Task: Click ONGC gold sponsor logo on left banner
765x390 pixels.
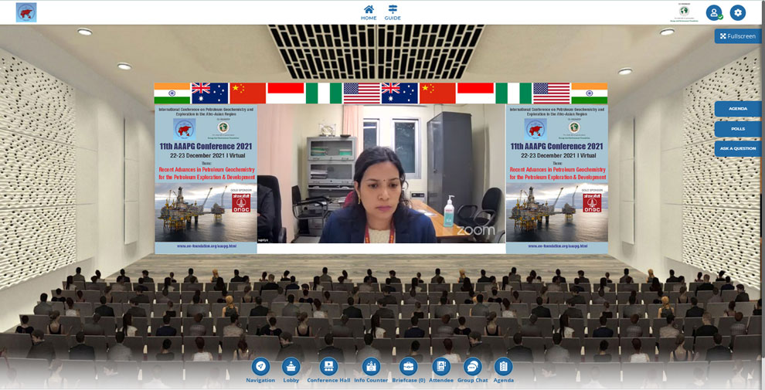Action: [x=241, y=202]
